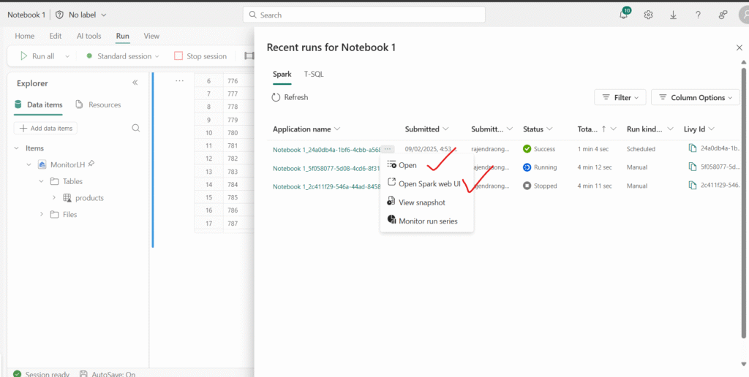Screen dimensions: 749x377
Task: Open the settings gear icon
Action: tap(648, 15)
